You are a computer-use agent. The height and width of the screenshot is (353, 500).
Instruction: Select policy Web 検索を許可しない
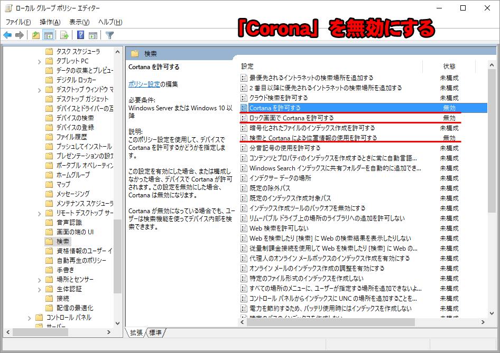(279, 228)
